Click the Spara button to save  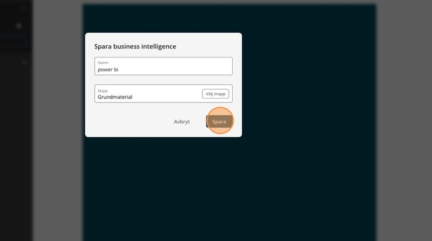point(219,121)
